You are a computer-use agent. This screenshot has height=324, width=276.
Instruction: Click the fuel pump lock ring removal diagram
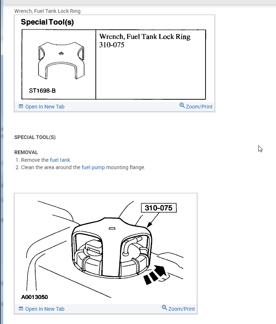click(106, 249)
